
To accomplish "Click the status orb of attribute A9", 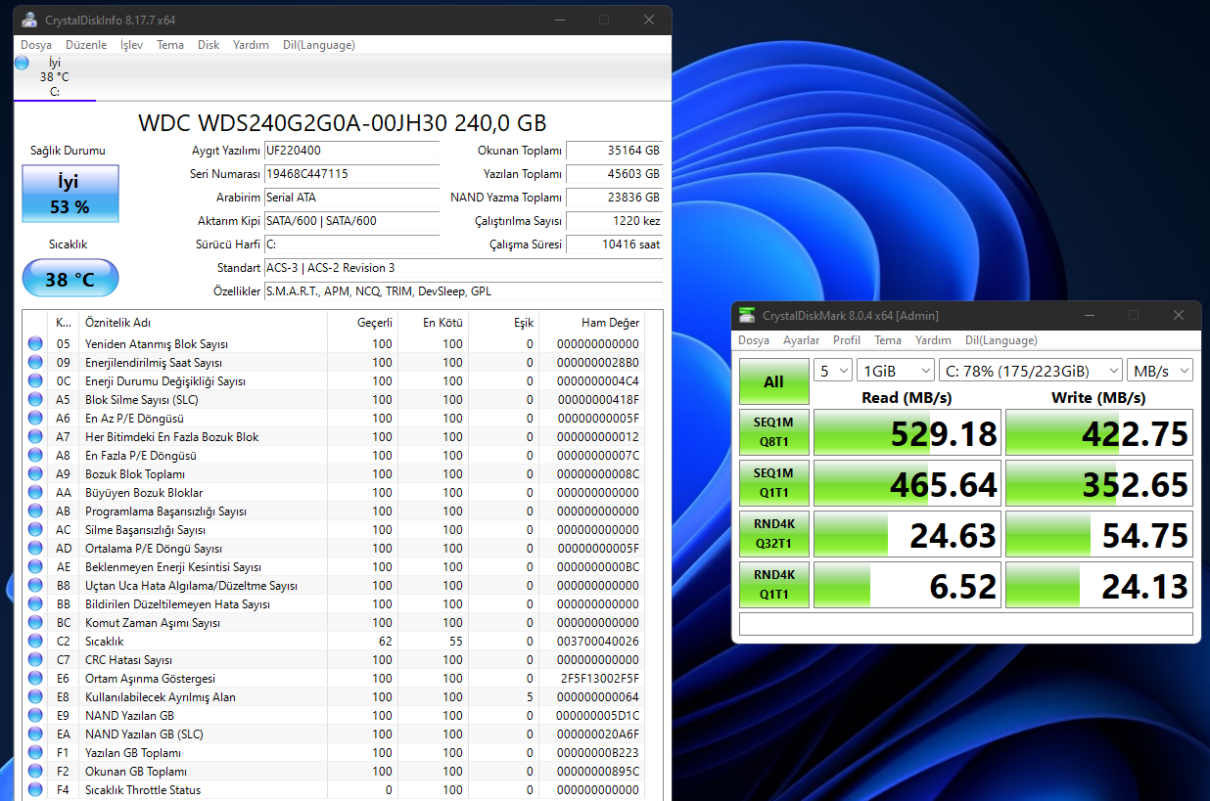I will pyautogui.click(x=36, y=473).
